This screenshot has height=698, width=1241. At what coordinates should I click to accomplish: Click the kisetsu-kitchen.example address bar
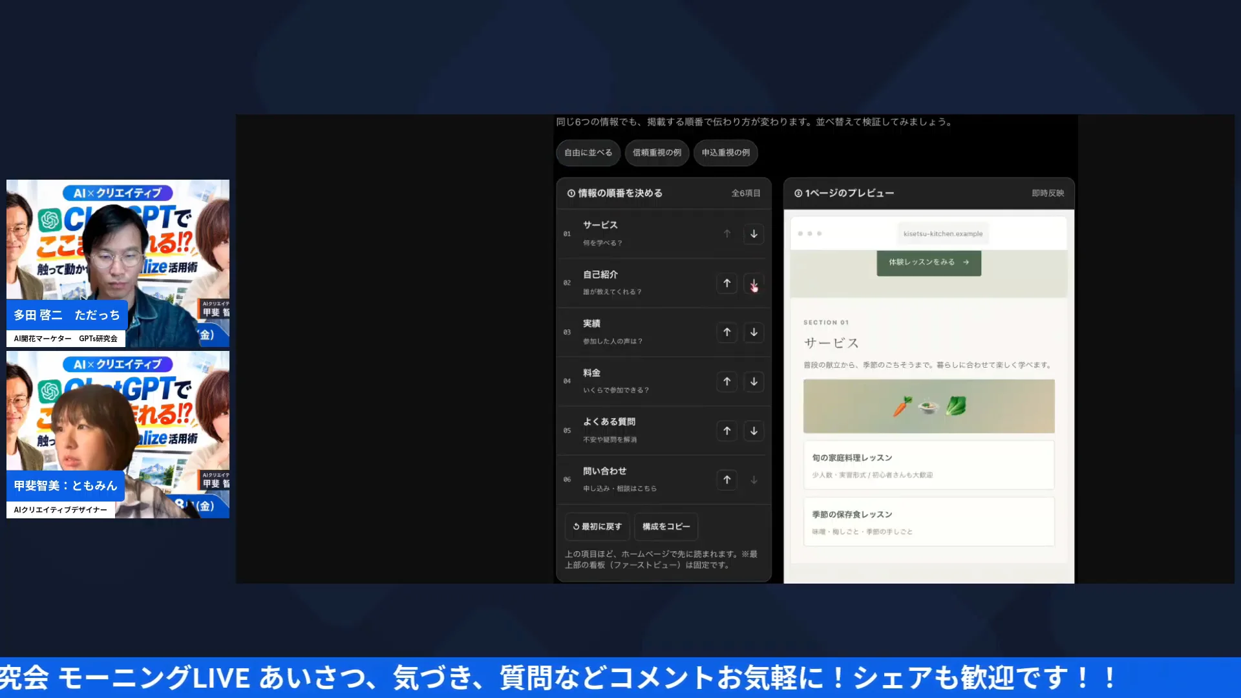tap(943, 234)
